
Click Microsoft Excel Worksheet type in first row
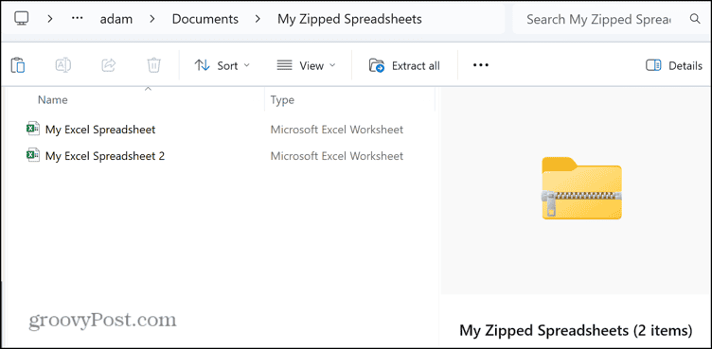[336, 130]
